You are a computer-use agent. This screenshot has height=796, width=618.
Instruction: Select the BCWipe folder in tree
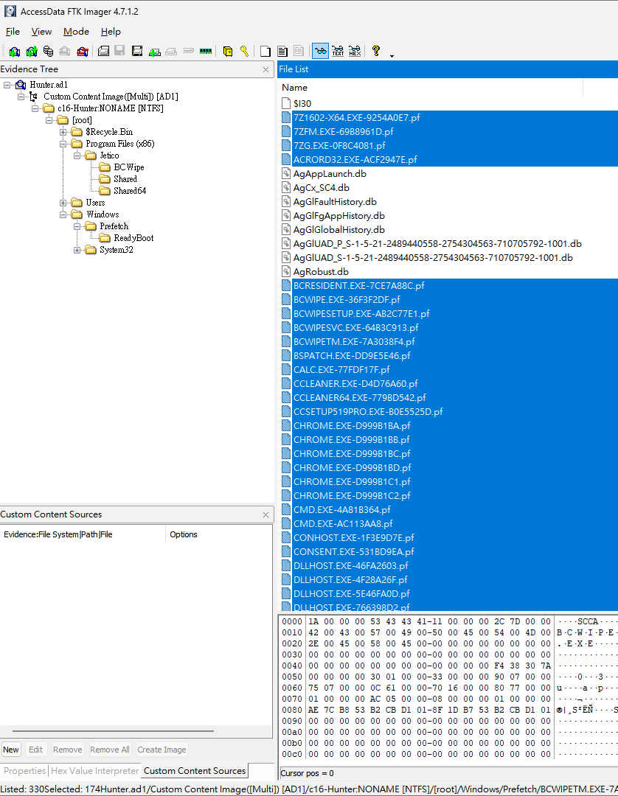click(x=129, y=167)
